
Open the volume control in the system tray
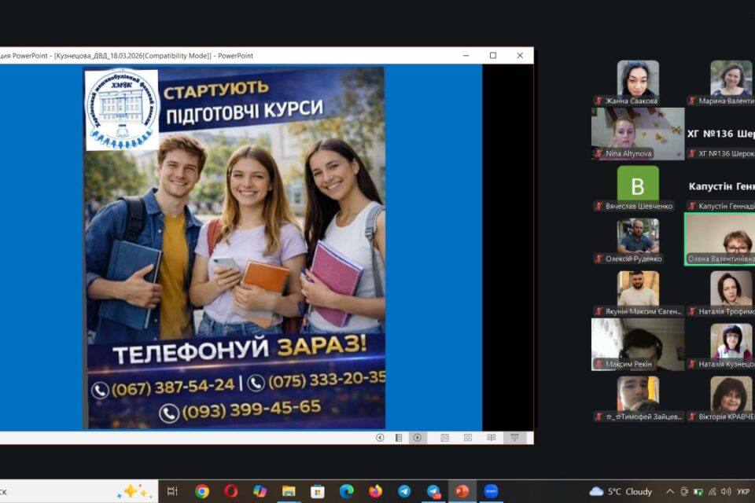click(726, 491)
